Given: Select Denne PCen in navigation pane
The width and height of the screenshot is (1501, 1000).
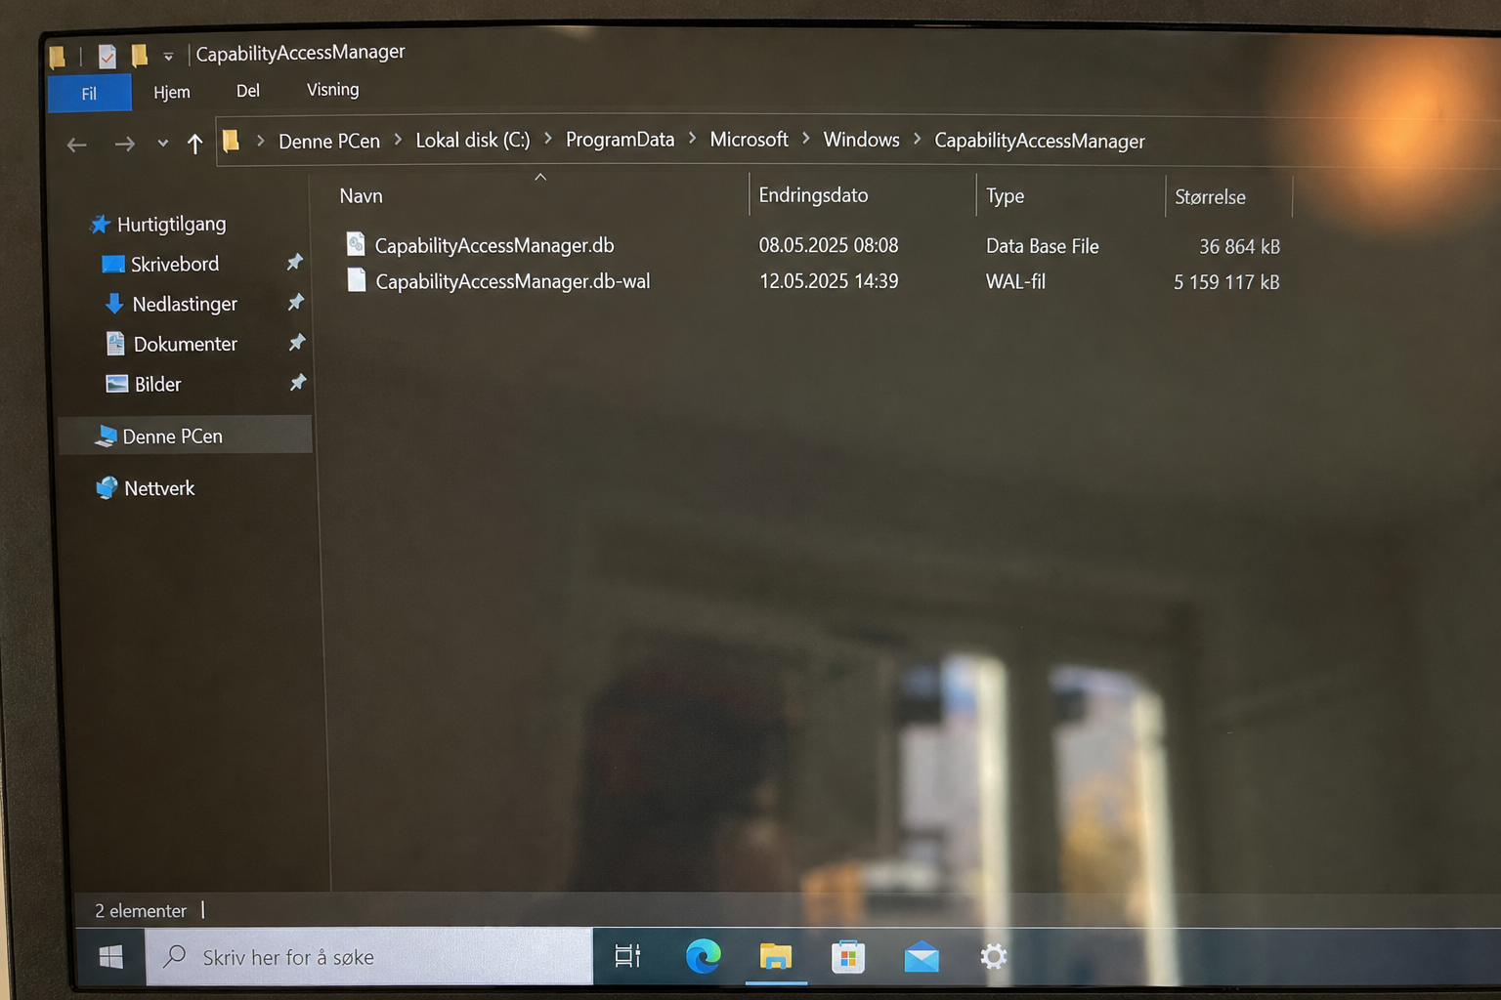Looking at the screenshot, I should tap(172, 437).
